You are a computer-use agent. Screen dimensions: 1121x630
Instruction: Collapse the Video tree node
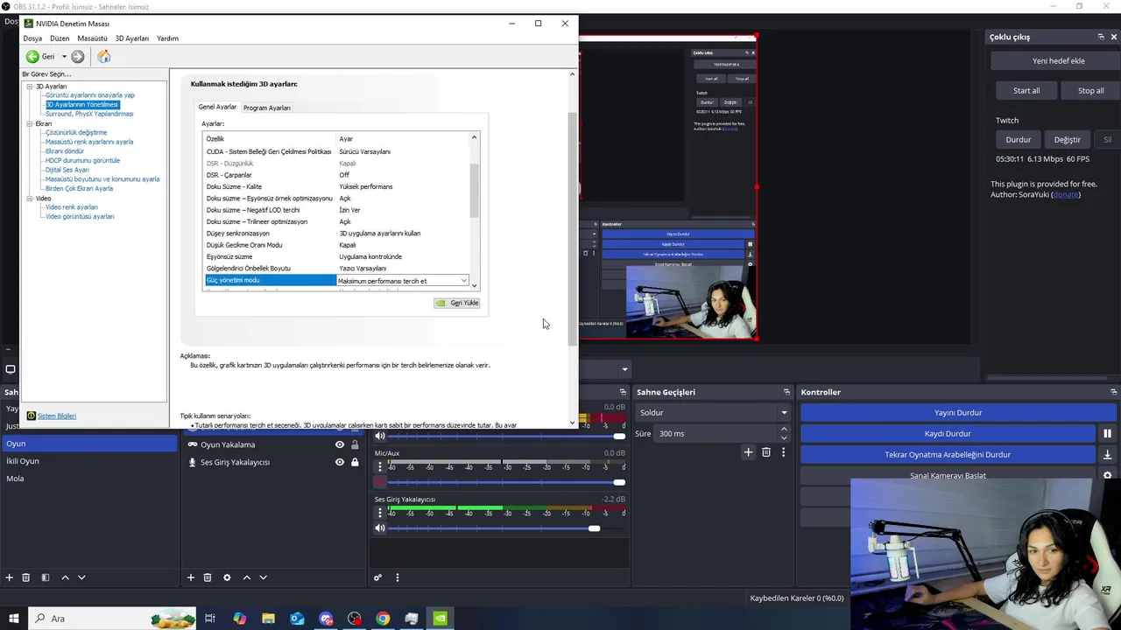click(30, 199)
